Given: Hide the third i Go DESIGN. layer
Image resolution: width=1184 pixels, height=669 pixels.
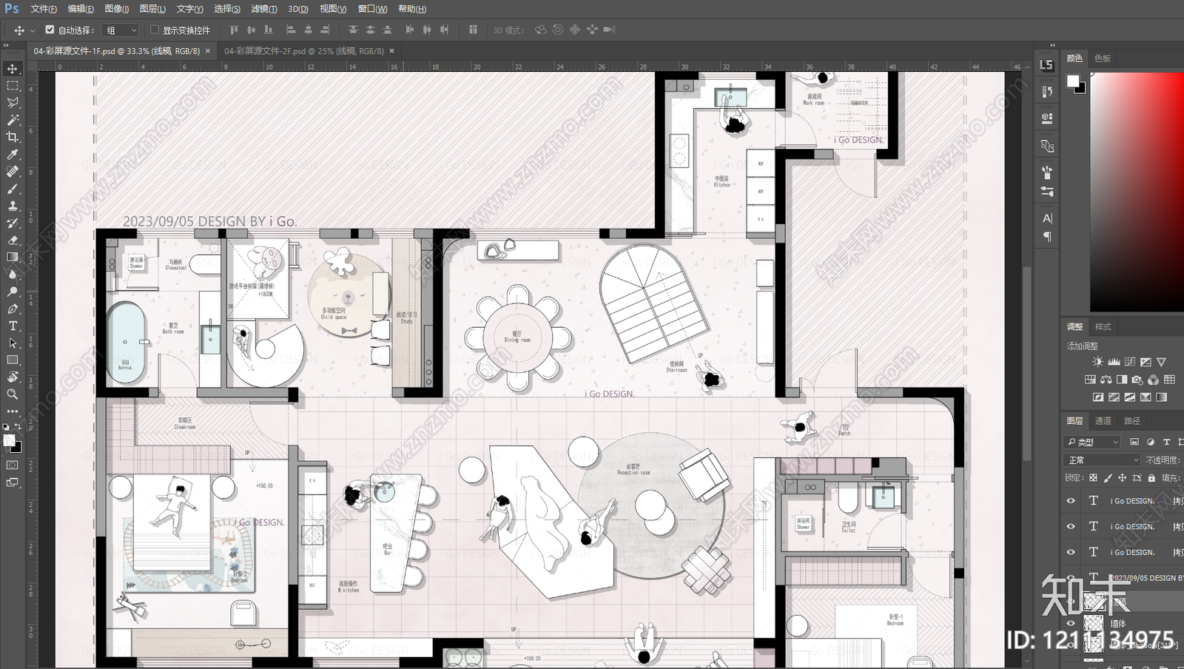Looking at the screenshot, I should click(1071, 552).
